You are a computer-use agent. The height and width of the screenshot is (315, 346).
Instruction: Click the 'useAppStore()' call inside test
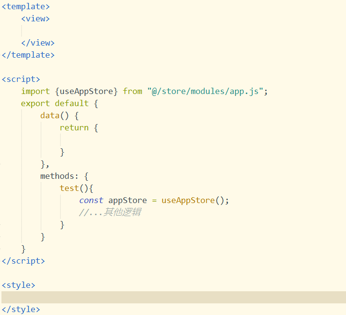coord(193,201)
